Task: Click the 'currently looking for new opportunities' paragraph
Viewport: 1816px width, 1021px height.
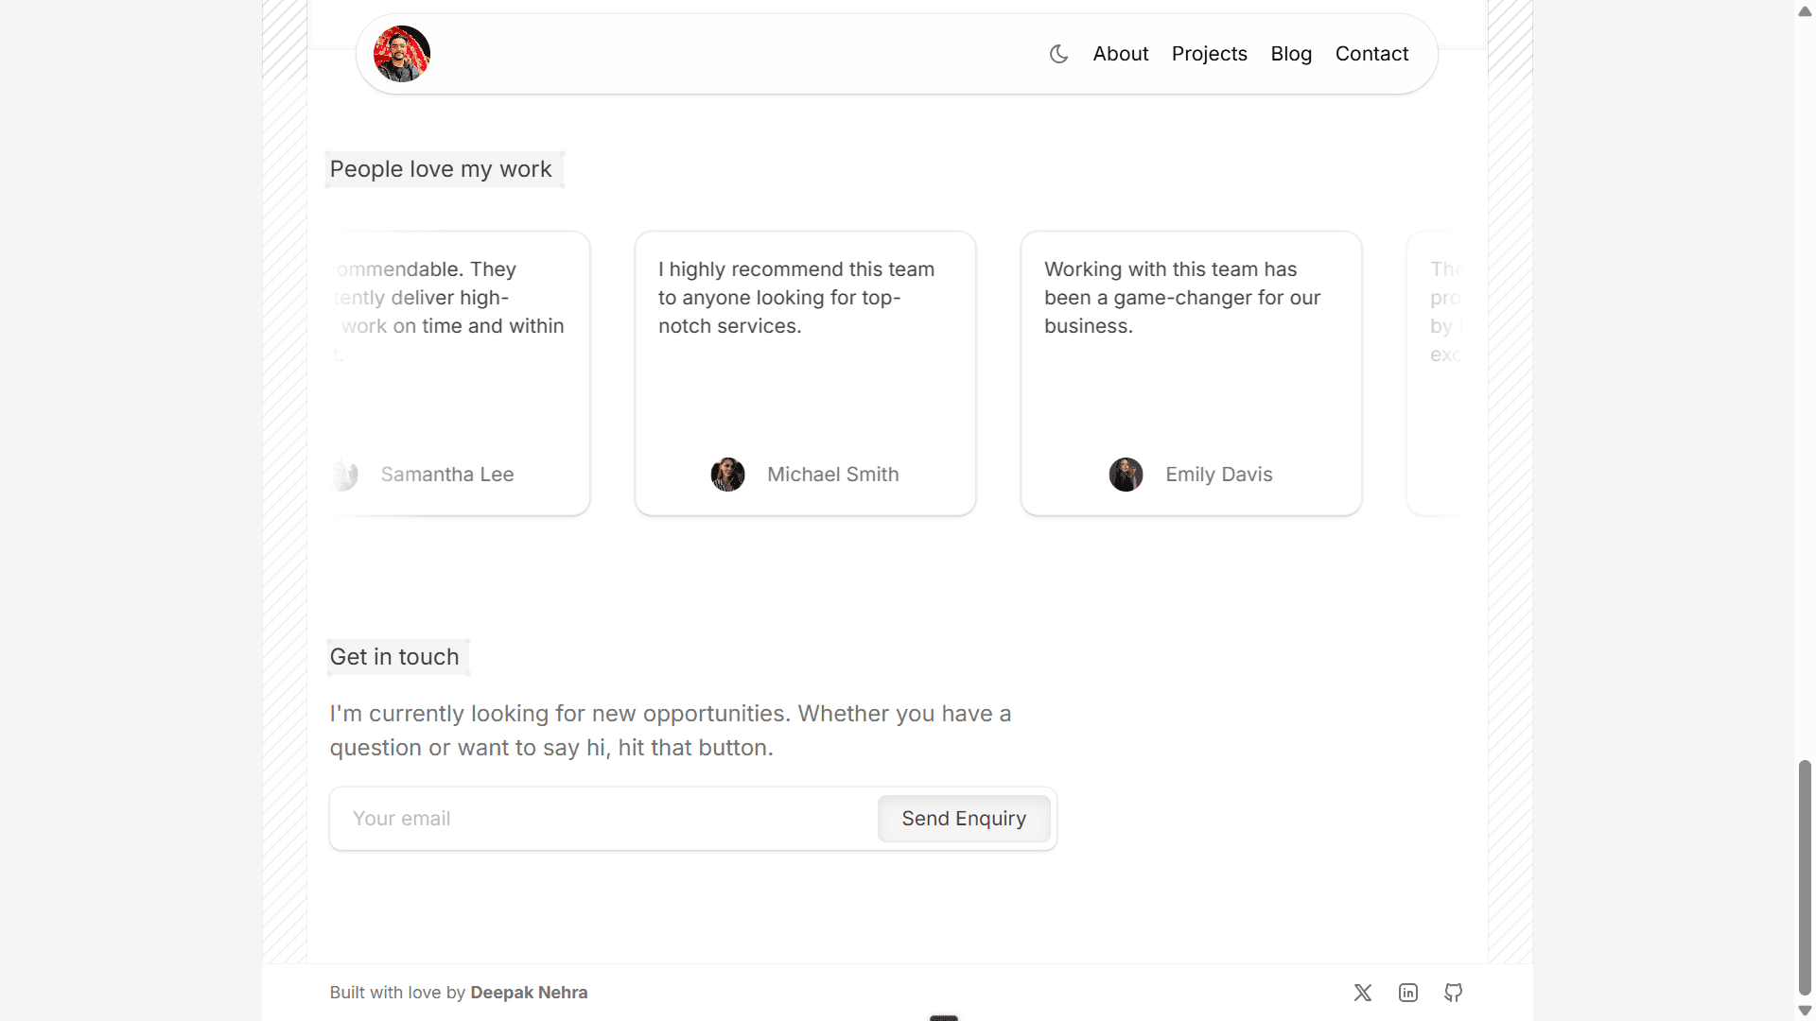Action: pyautogui.click(x=671, y=731)
